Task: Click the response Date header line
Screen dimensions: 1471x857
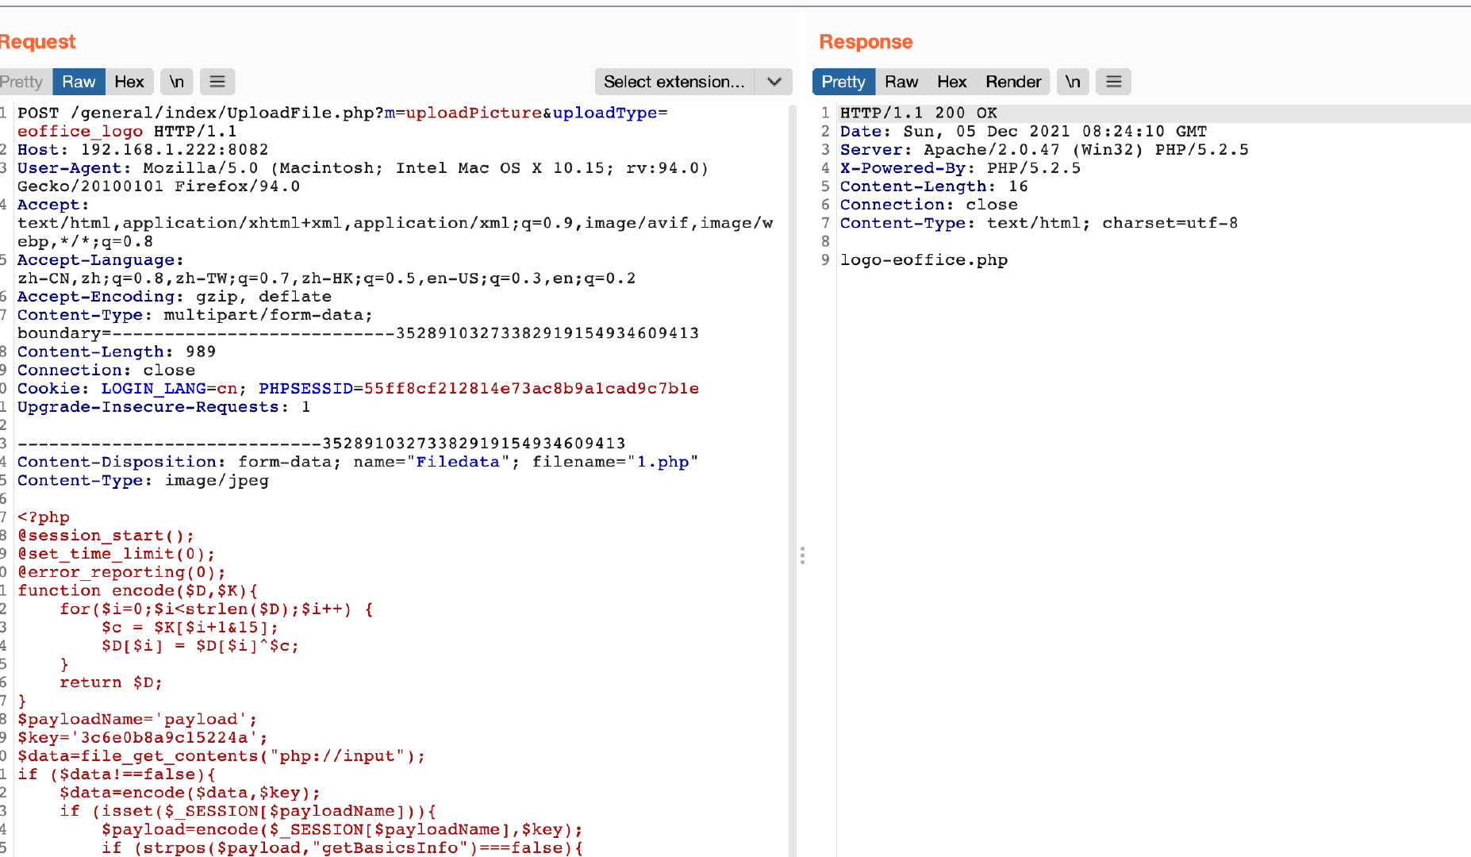Action: [1024, 132]
